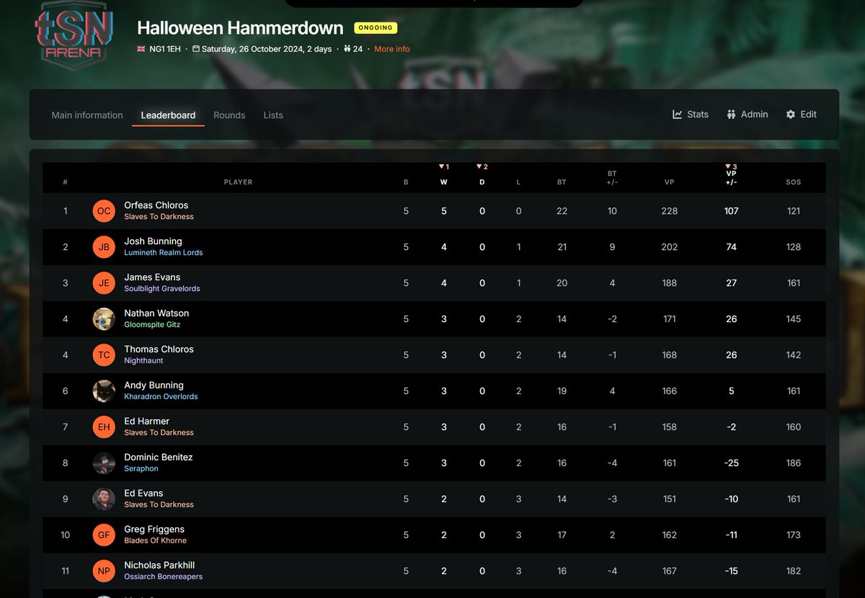865x598 pixels.
Task: Open Orfeas Chloros player name
Action: point(156,205)
